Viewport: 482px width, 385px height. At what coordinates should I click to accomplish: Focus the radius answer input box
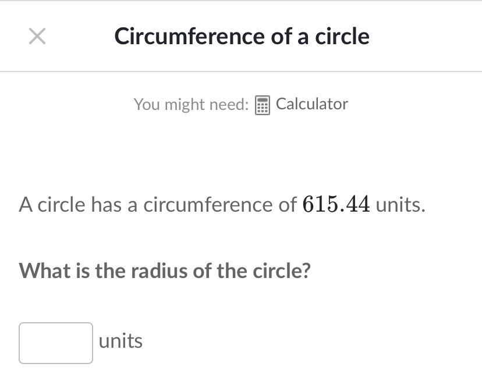pos(56,343)
